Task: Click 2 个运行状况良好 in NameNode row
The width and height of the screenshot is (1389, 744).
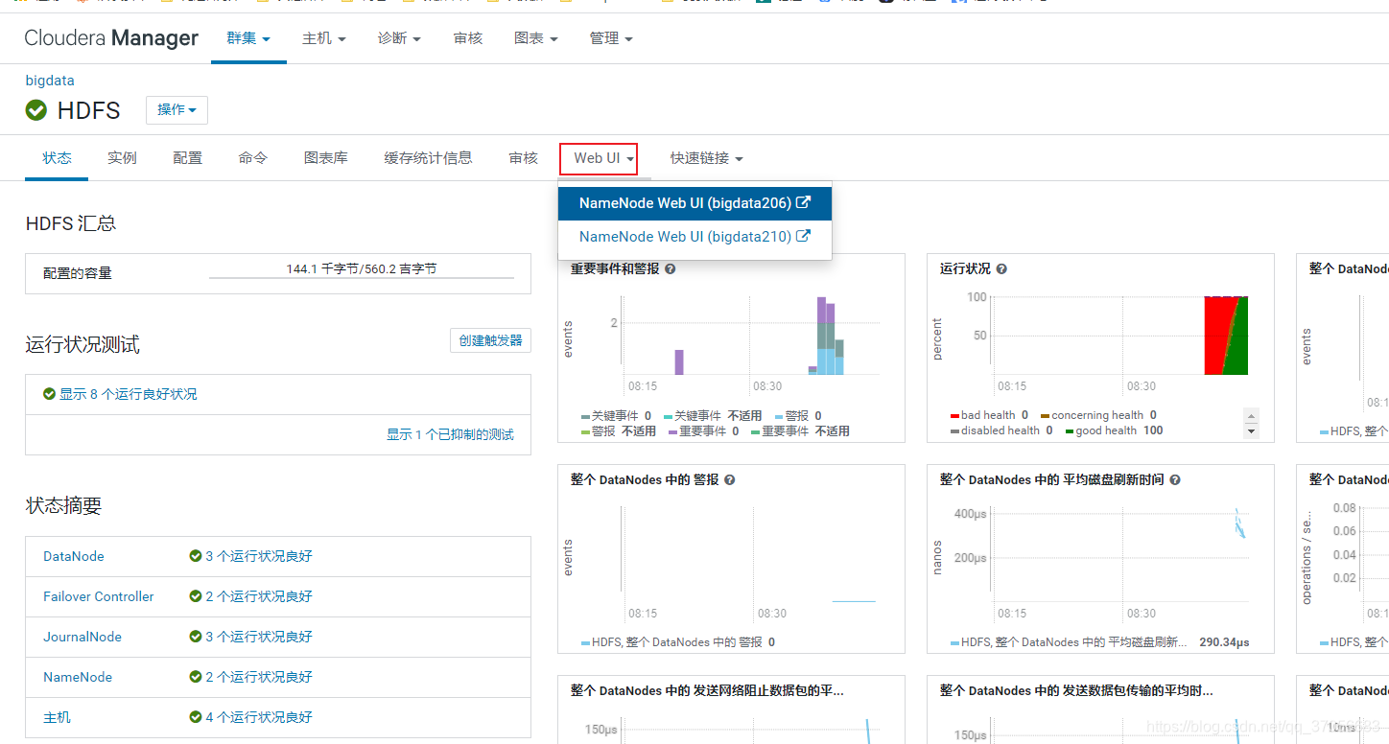Action: pyautogui.click(x=259, y=677)
